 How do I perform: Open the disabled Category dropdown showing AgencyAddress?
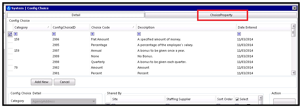click(x=63, y=101)
